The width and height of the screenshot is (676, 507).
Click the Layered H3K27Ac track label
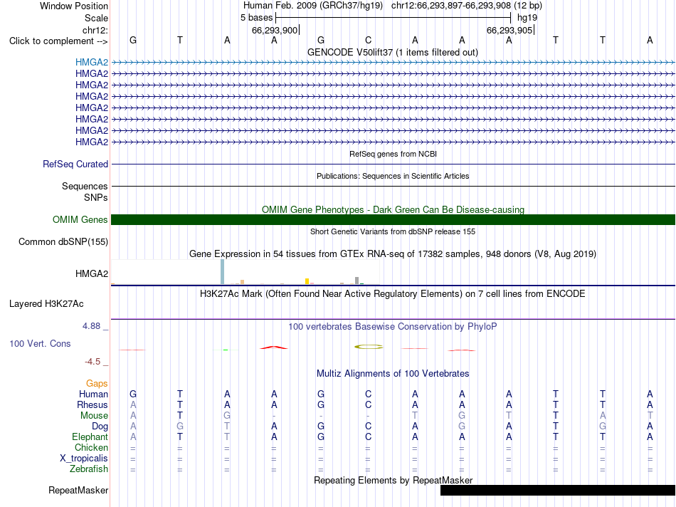tap(46, 304)
